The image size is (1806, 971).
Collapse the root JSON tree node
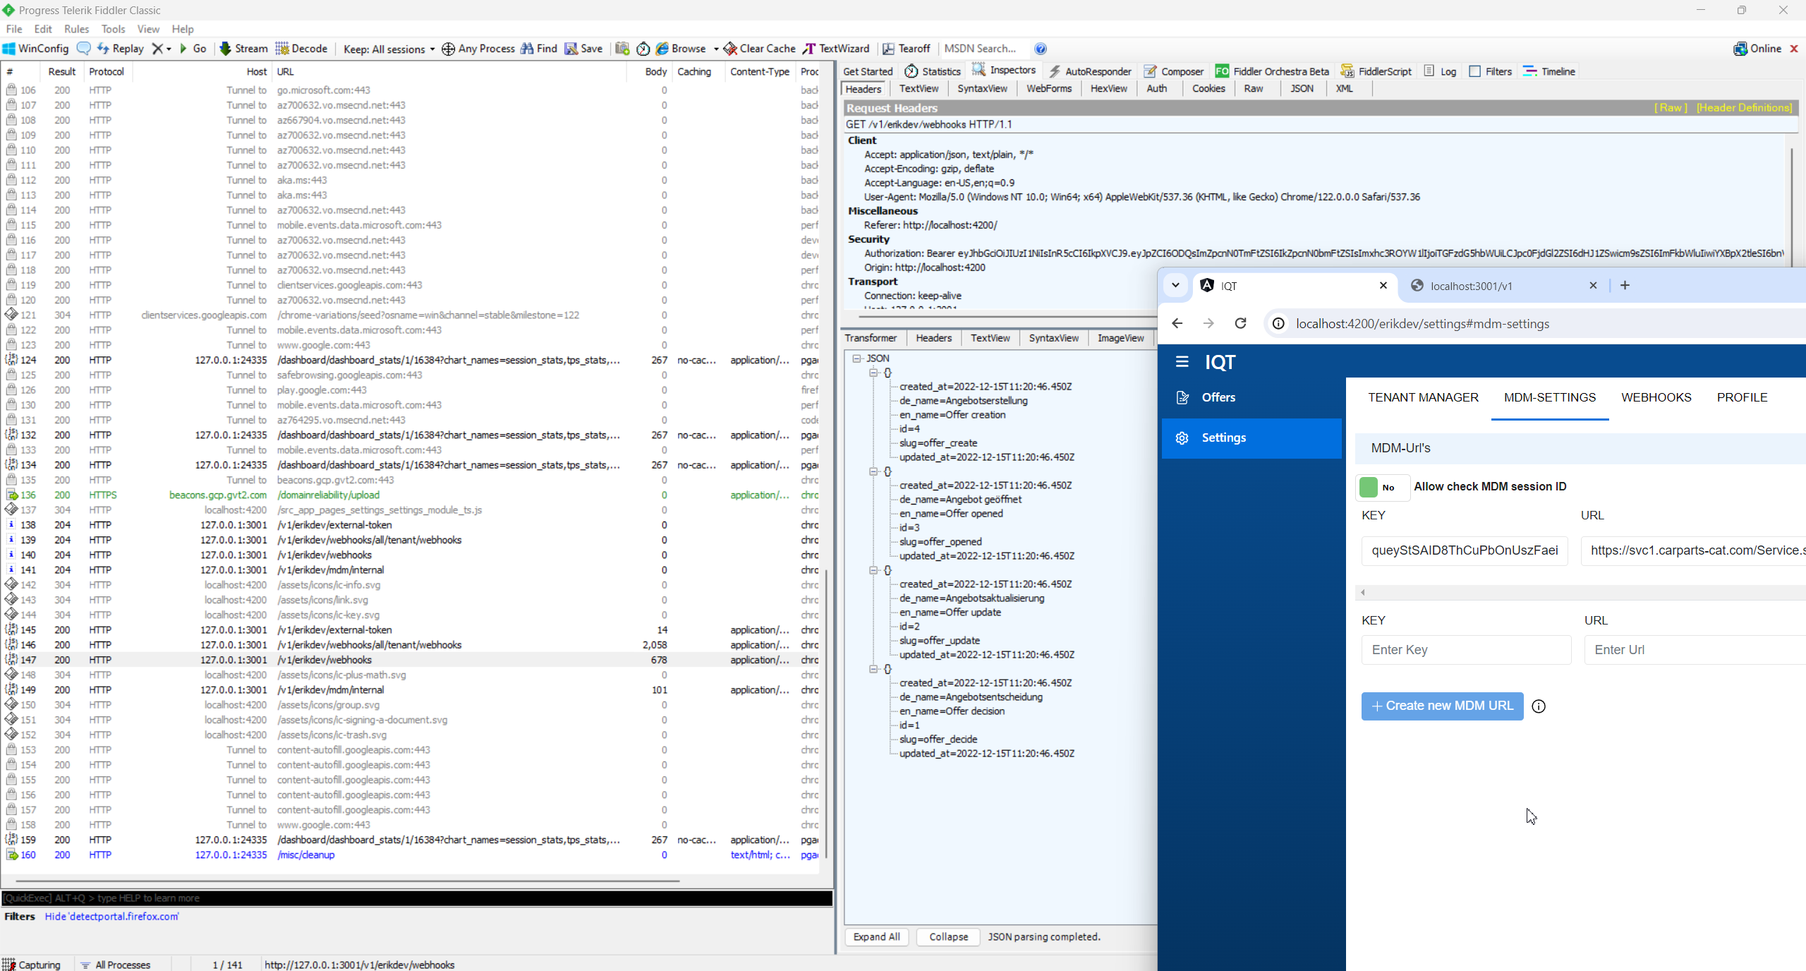[856, 358]
